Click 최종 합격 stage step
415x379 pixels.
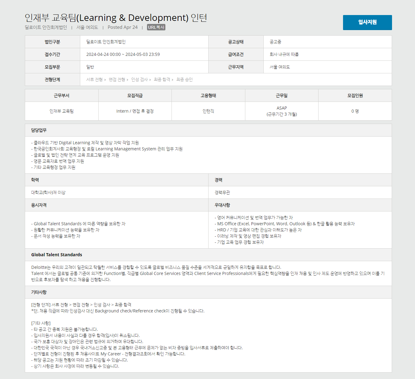pyautogui.click(x=162, y=79)
